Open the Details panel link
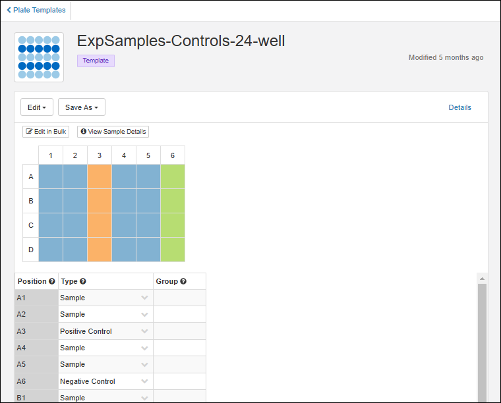 pos(459,107)
